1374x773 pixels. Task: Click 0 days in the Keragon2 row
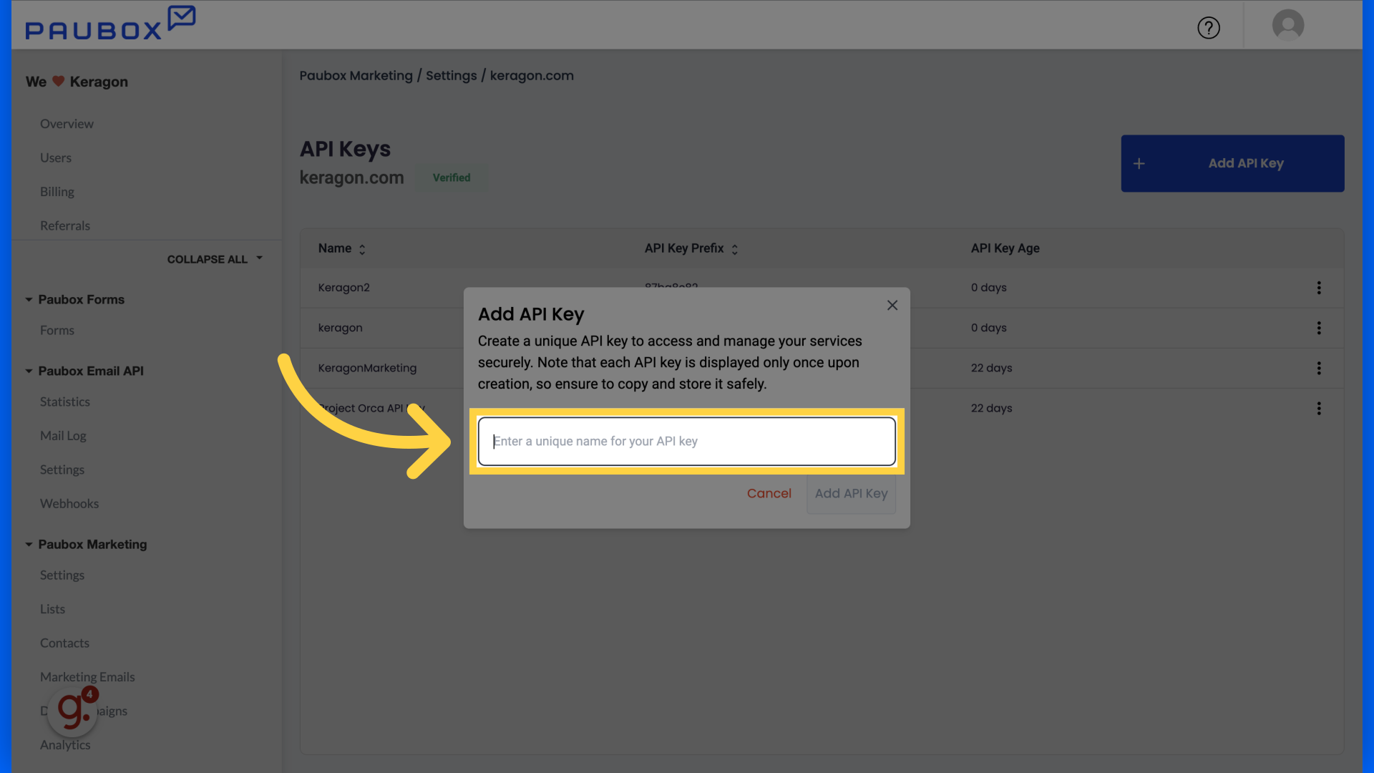(988, 288)
